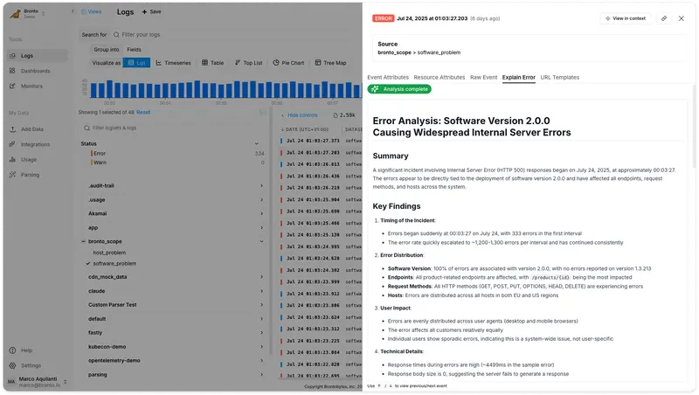This screenshot has height=395, width=699.
Task: Collapse the Status filter section
Action: click(x=256, y=143)
